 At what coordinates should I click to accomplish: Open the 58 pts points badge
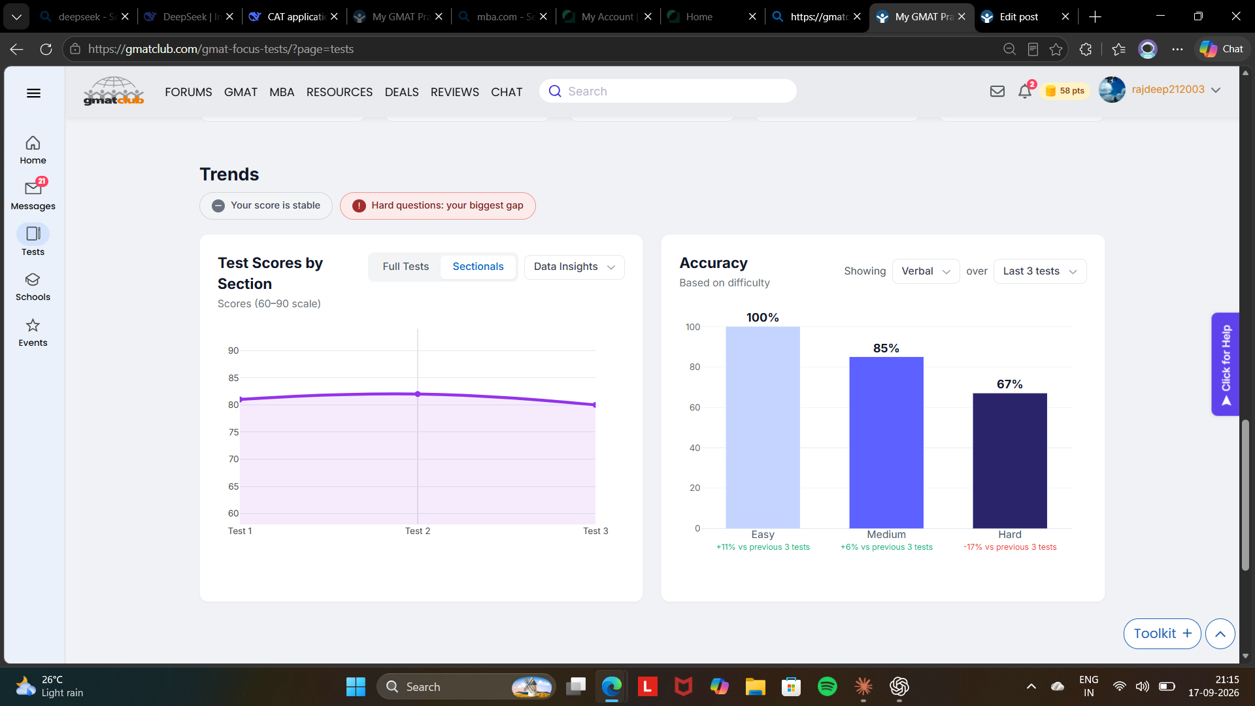click(1065, 91)
